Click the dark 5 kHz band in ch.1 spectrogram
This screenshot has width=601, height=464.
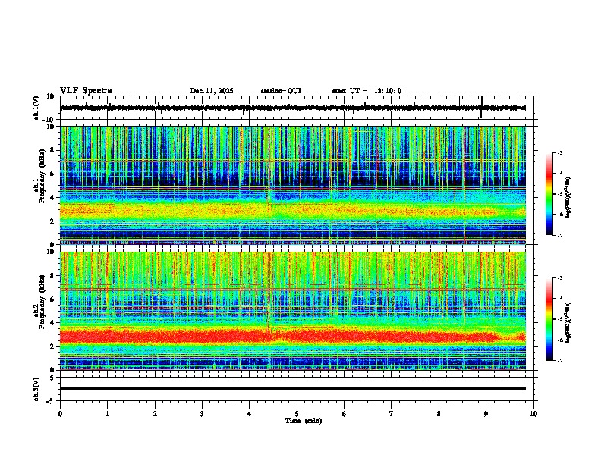(x=293, y=182)
